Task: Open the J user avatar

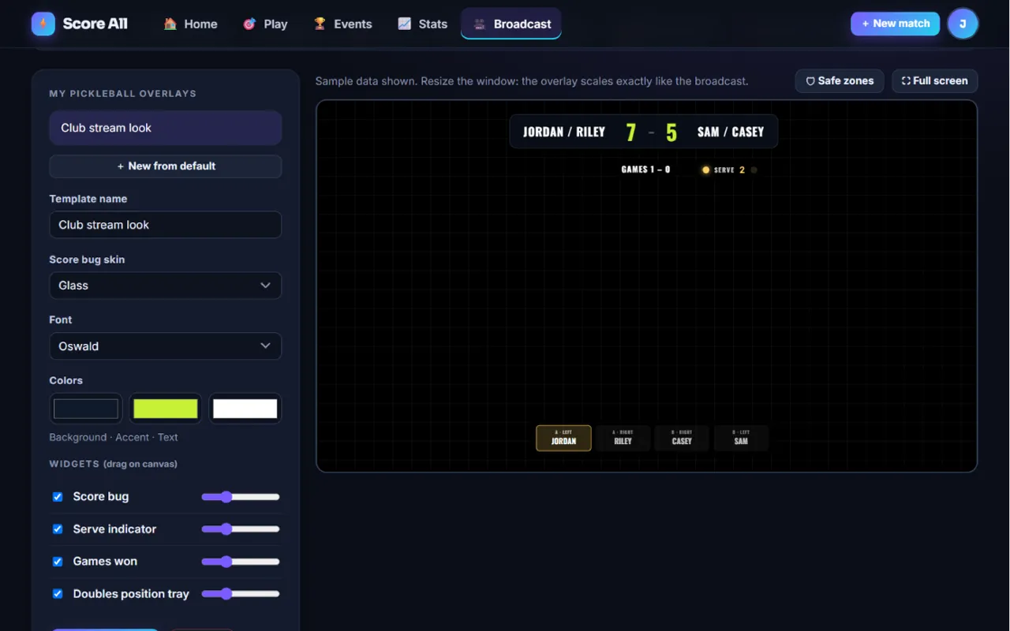Action: click(x=963, y=24)
